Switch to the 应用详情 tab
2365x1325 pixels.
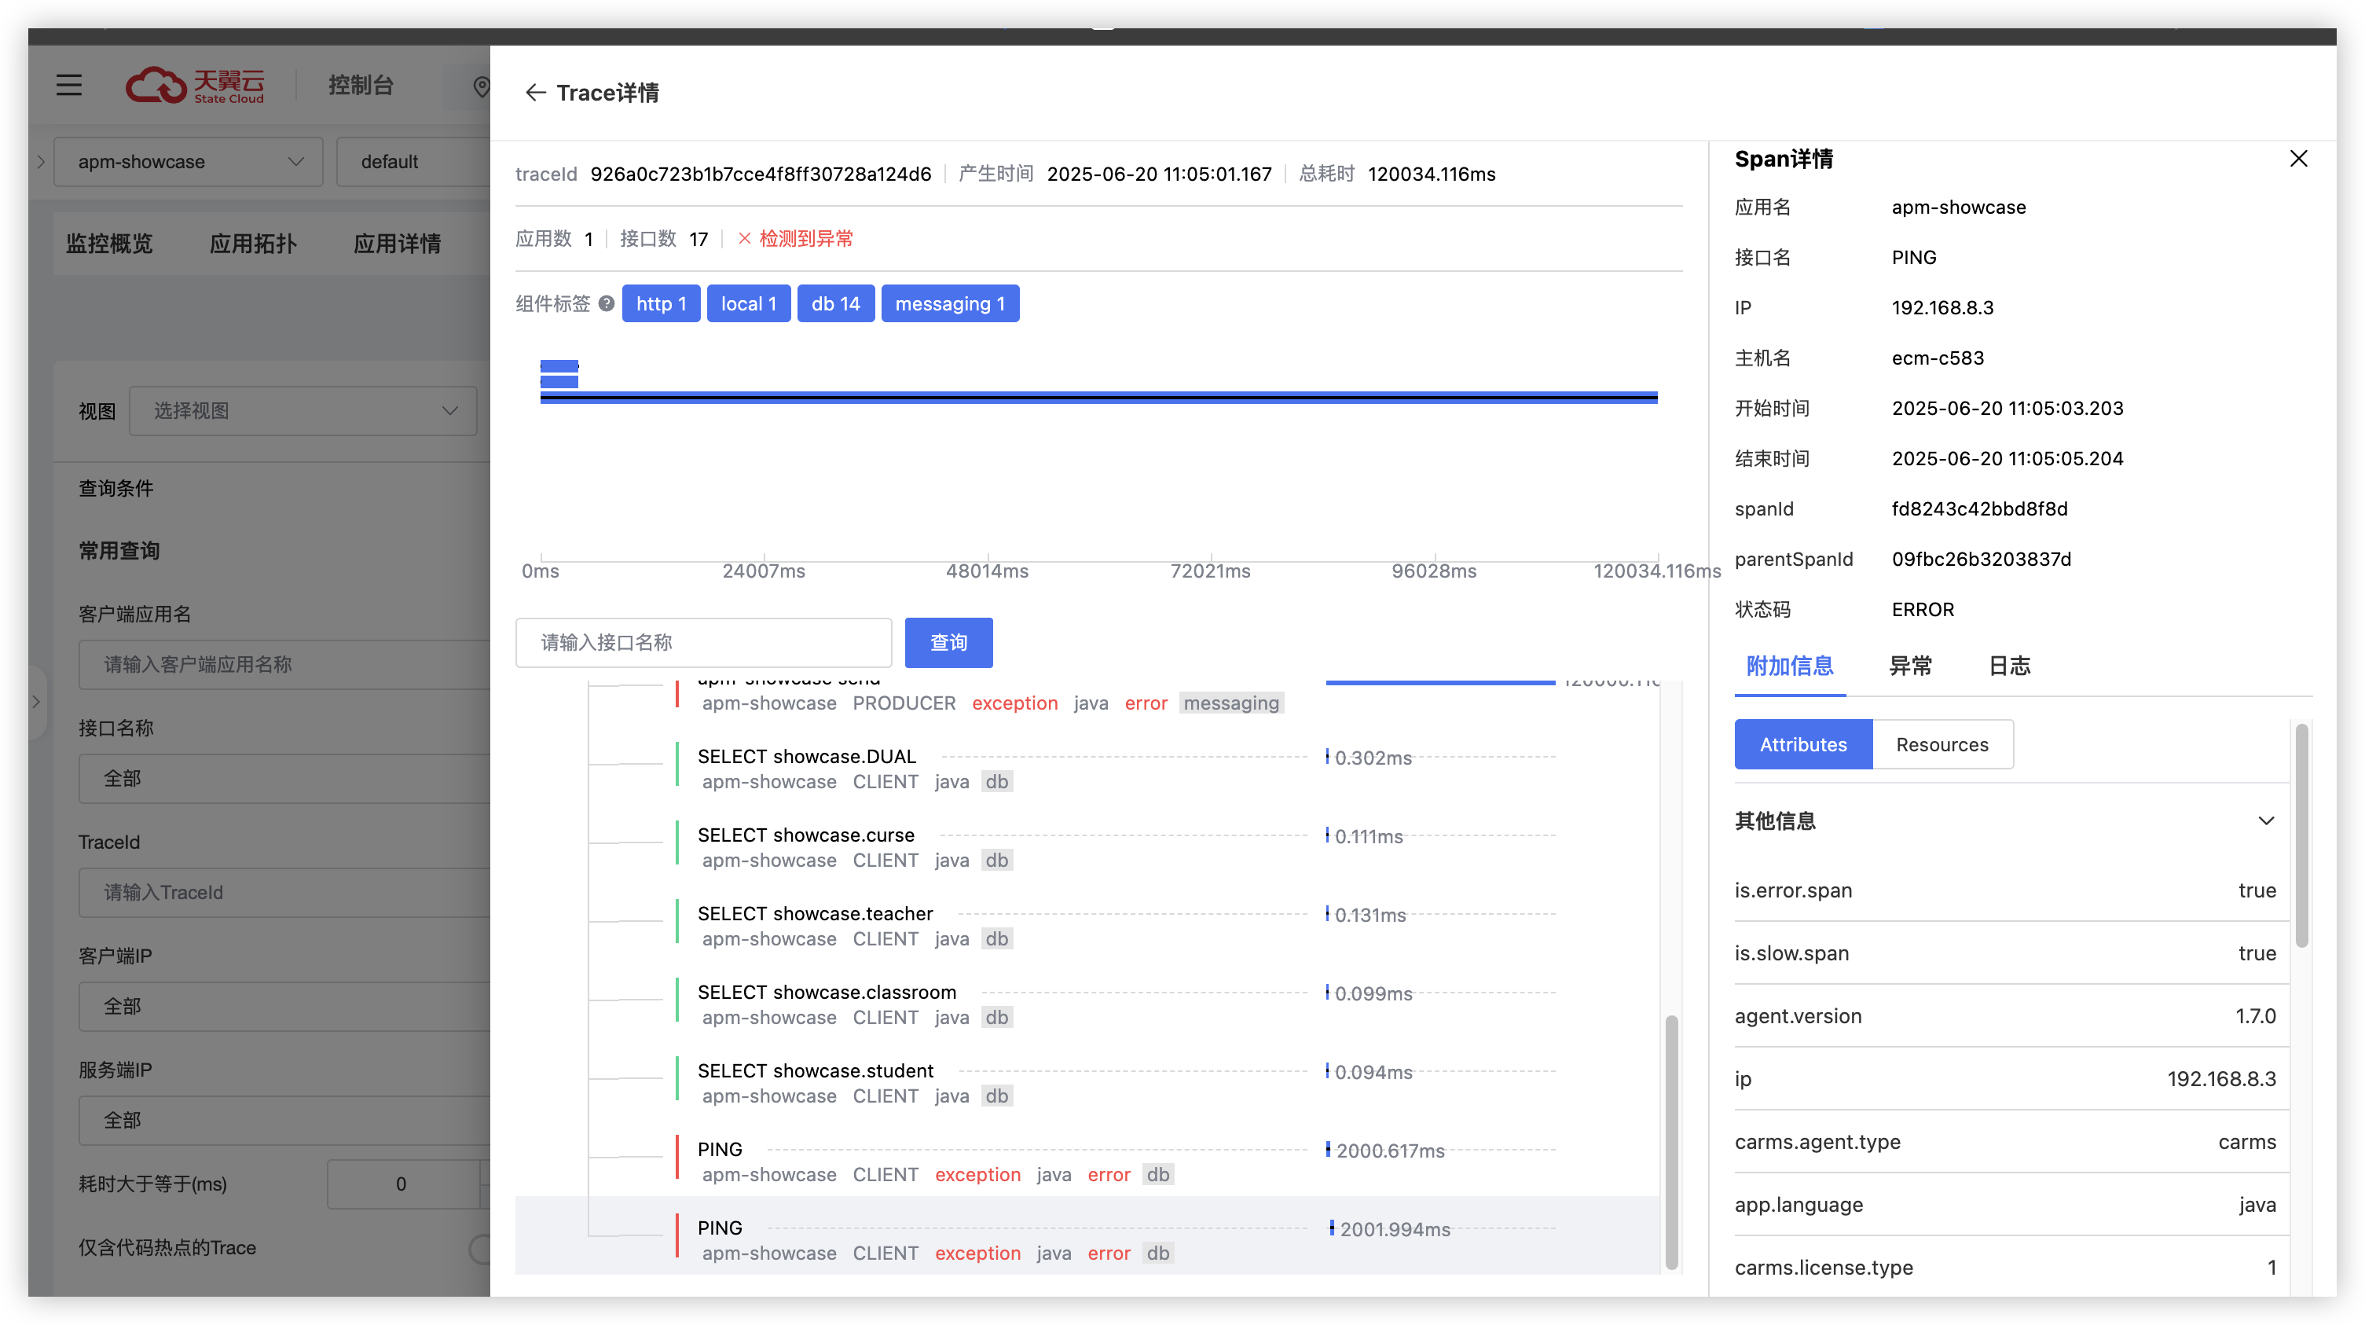click(398, 244)
